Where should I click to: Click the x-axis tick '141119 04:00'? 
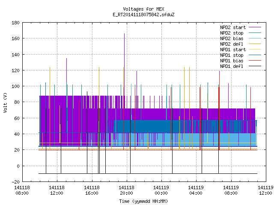196,190
